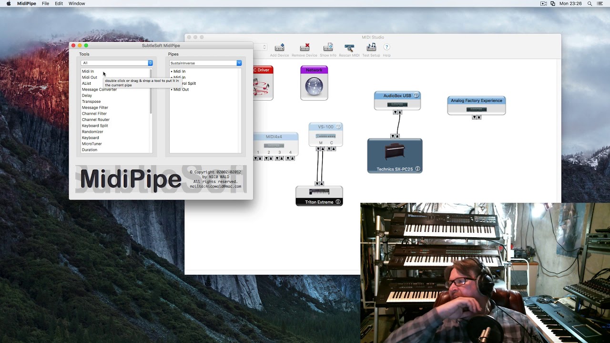610x343 pixels.
Task: Select Channel Filter tool
Action: tap(94, 113)
